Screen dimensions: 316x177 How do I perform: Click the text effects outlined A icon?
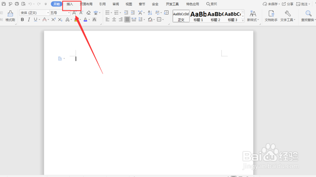[x=68, y=20]
